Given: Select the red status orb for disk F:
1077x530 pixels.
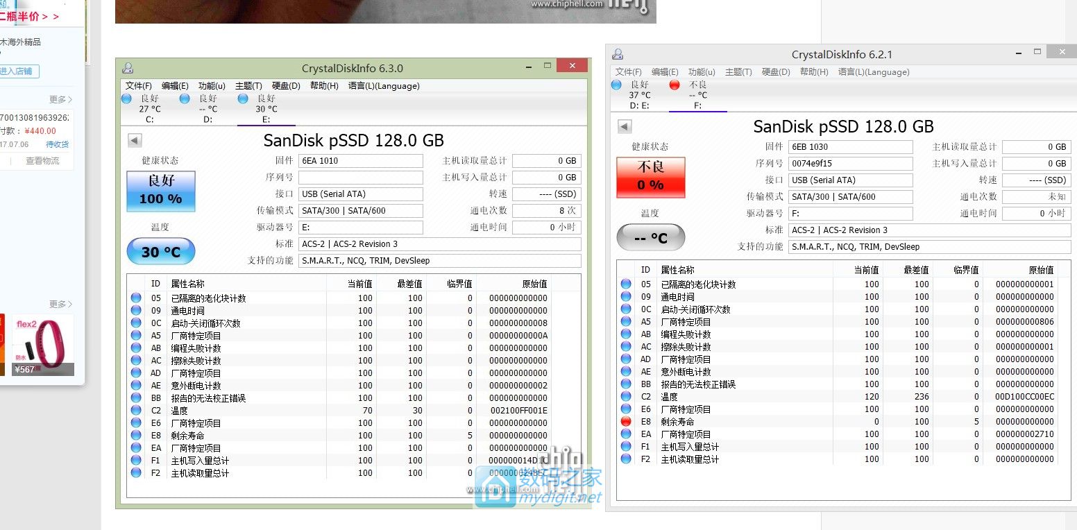Looking at the screenshot, I should [674, 85].
